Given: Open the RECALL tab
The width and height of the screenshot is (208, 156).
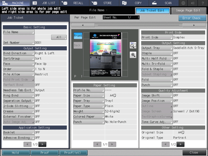Looking at the screenshot, I should 74,3.
